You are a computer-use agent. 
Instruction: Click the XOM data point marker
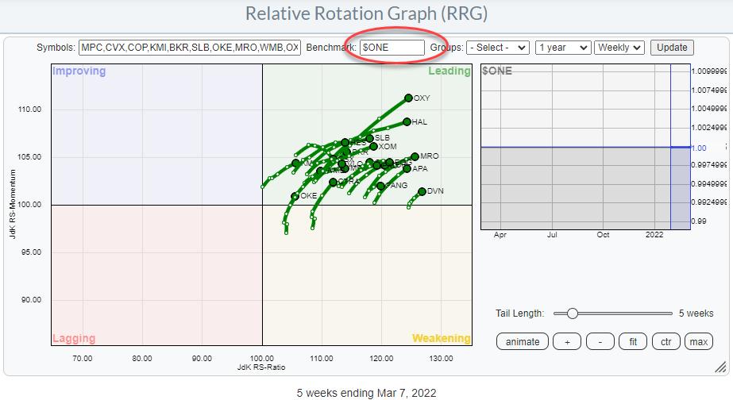pyautogui.click(x=373, y=147)
